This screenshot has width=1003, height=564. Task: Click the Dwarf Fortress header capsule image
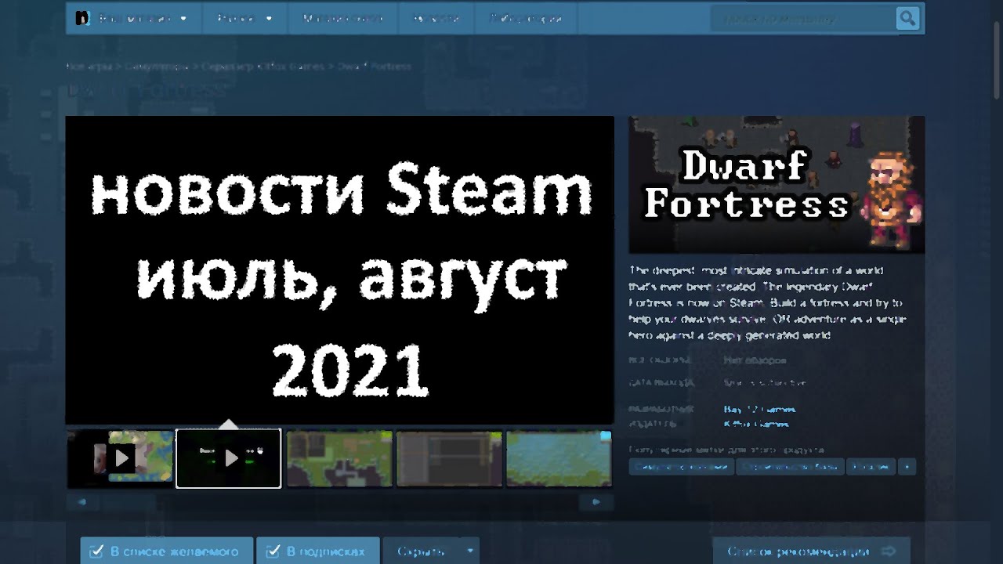(x=777, y=185)
